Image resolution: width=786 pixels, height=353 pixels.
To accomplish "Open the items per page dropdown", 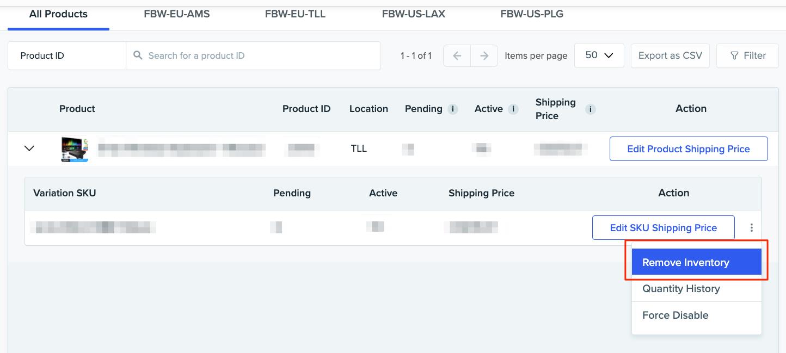I will tap(599, 55).
